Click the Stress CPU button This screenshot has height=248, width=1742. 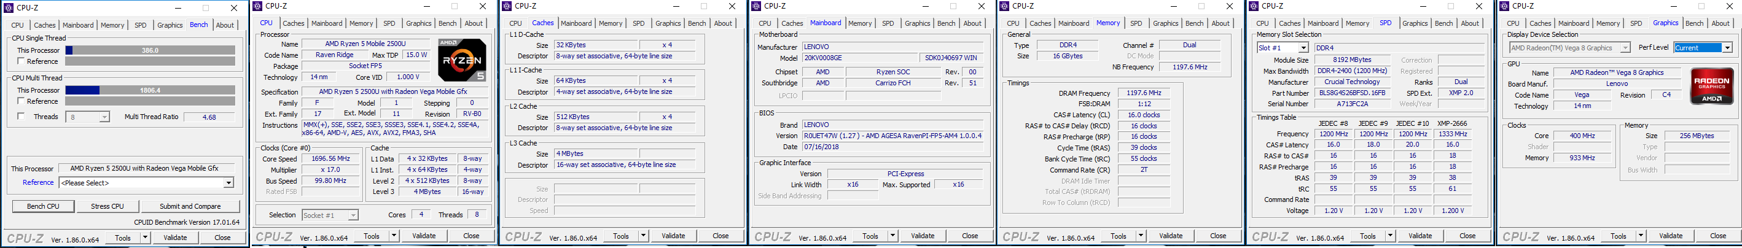click(x=107, y=206)
